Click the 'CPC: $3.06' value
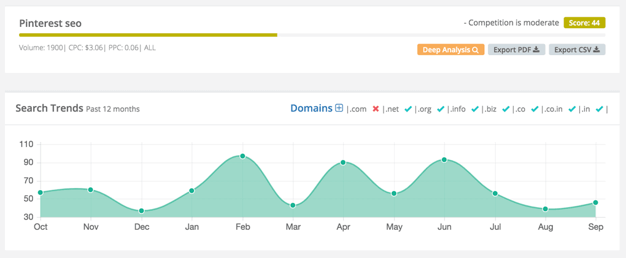Screen dimensions: 626x258 (85, 48)
